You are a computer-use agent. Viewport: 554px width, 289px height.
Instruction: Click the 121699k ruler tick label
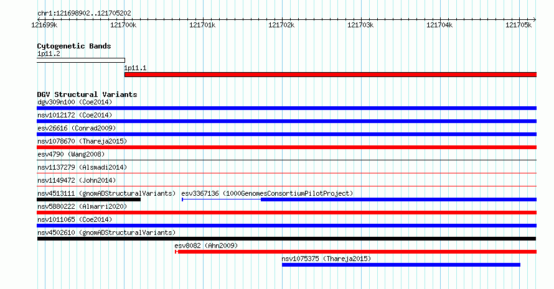(x=45, y=25)
